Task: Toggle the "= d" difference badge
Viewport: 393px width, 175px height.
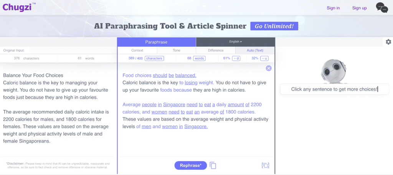Action: (x=236, y=58)
